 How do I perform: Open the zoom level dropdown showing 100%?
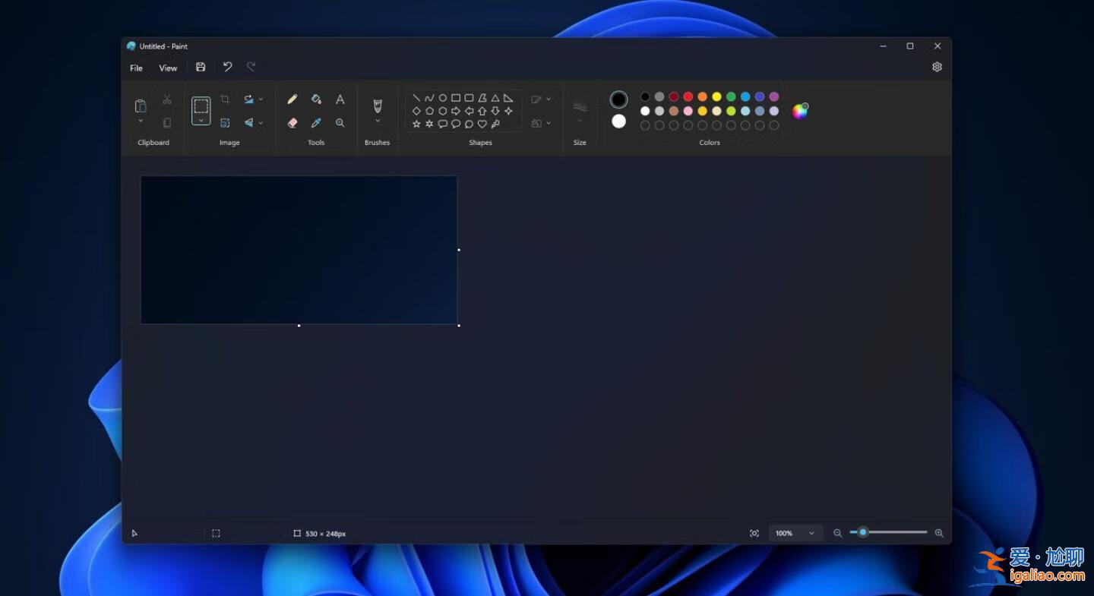tap(795, 533)
